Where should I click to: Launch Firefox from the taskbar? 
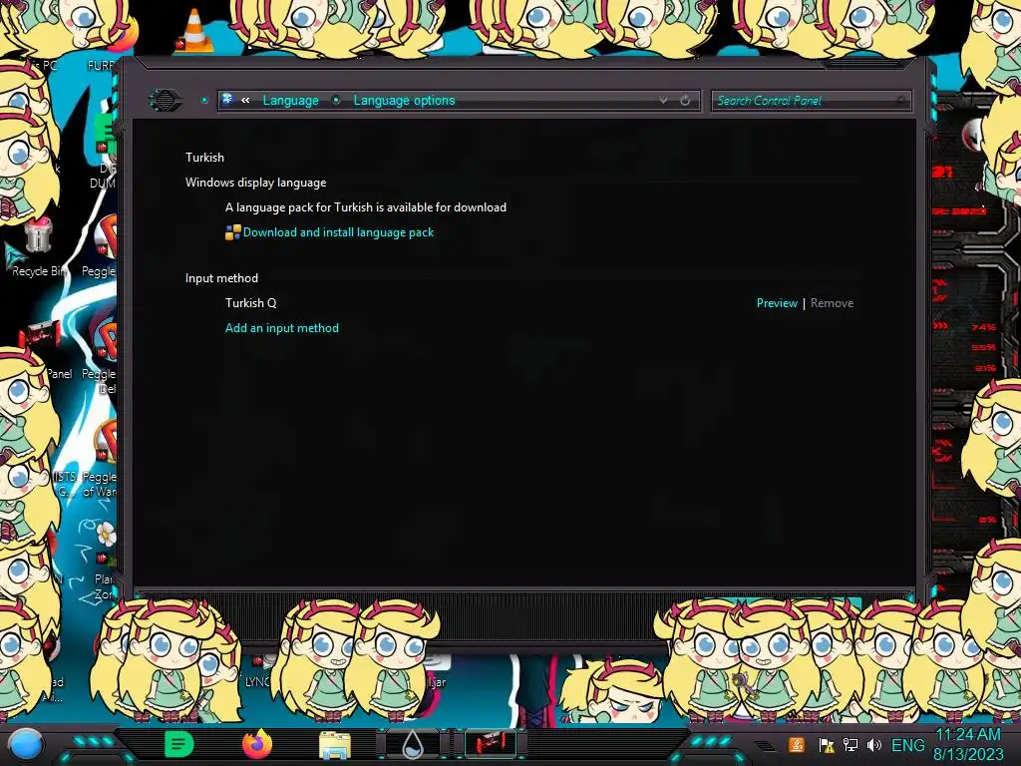(257, 744)
